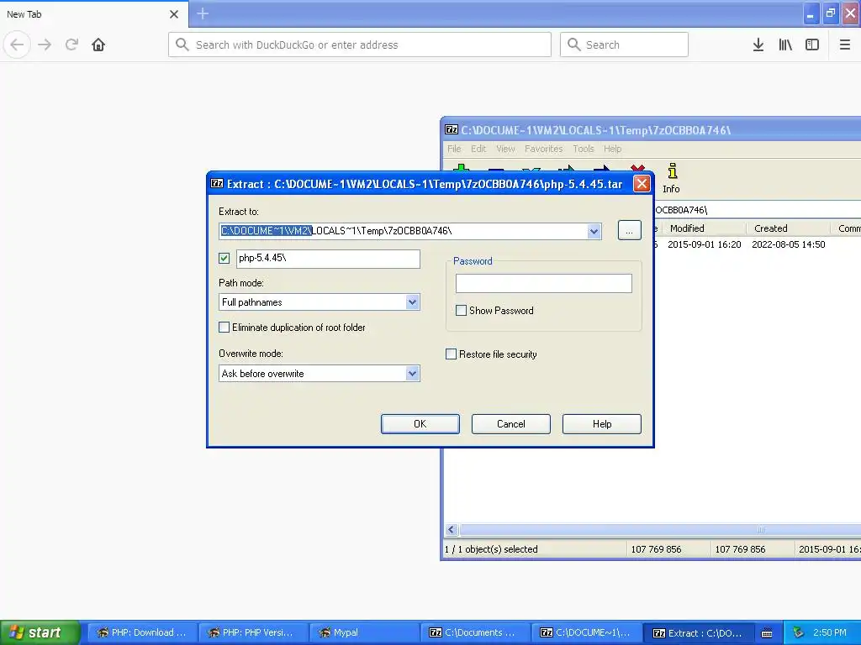
Task: Enable the Restore file security checkbox
Action: [x=451, y=354]
